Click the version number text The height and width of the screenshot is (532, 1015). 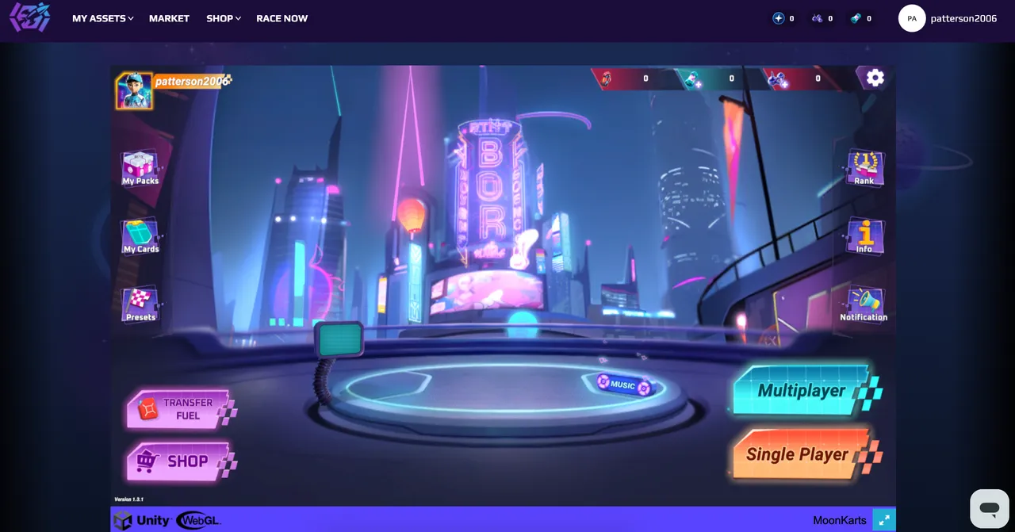tap(128, 499)
